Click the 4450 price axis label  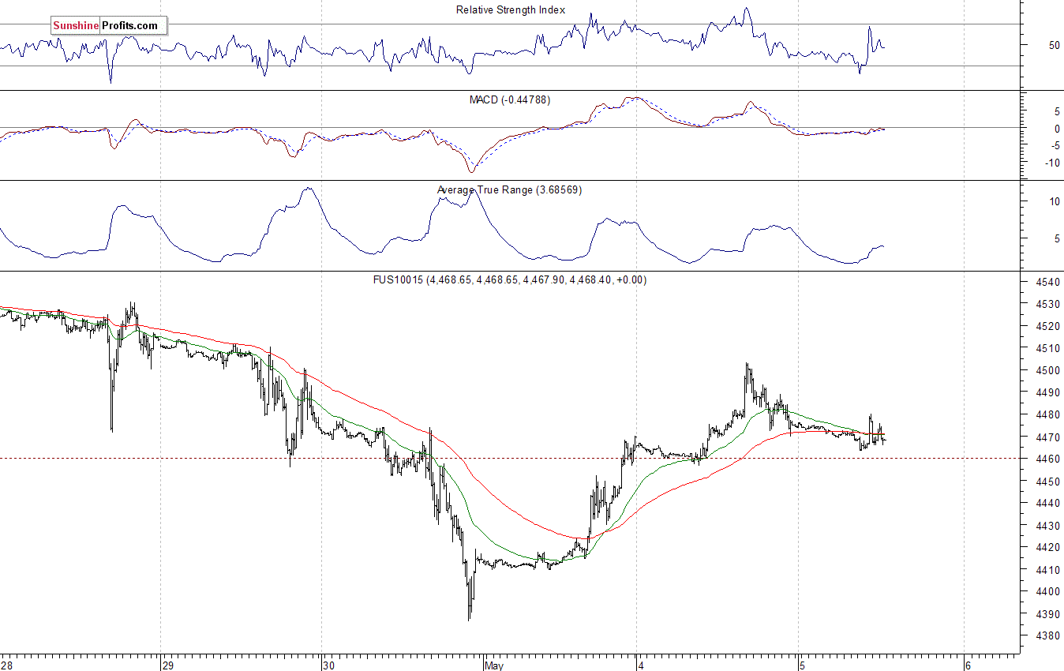1049,482
